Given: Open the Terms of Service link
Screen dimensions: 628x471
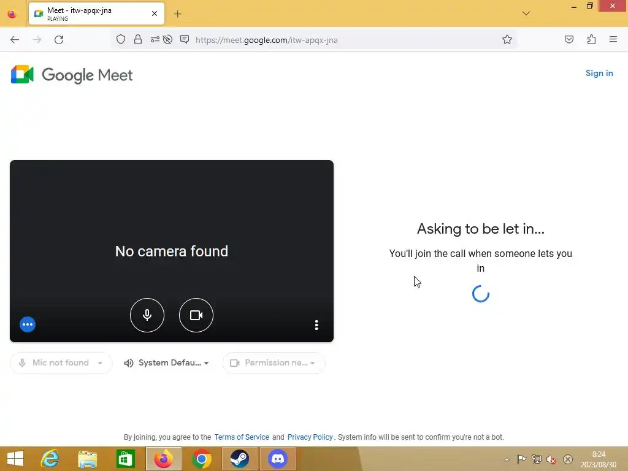Looking at the screenshot, I should [242, 437].
